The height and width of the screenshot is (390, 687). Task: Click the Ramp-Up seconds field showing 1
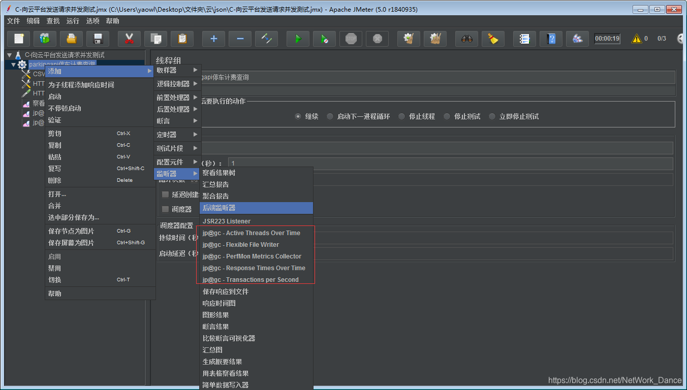click(450, 164)
